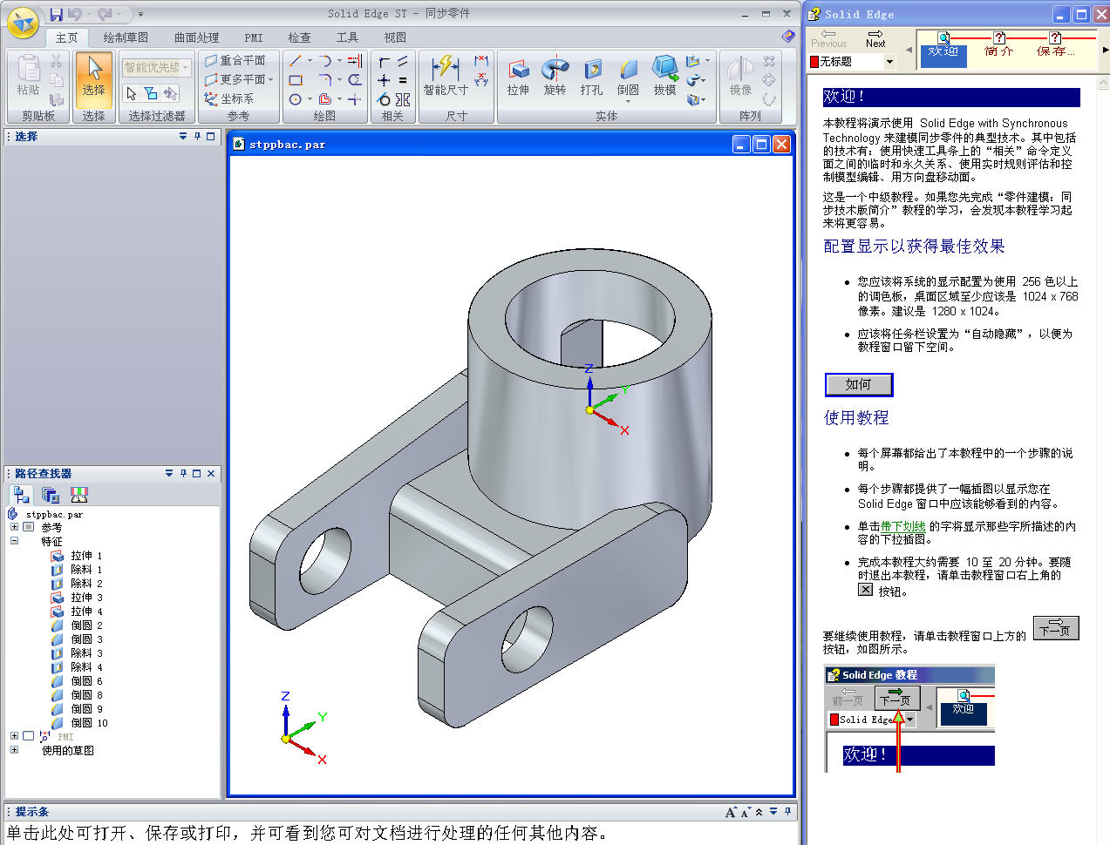Click the 下一页 button in tutorial text
This screenshot has height=845, width=1110.
pos(1056,627)
